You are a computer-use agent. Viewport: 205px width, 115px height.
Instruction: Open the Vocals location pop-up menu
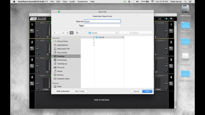103,33
